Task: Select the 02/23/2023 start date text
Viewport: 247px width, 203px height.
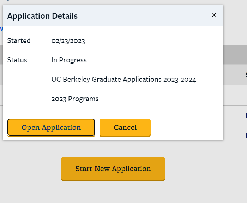Action: point(68,41)
